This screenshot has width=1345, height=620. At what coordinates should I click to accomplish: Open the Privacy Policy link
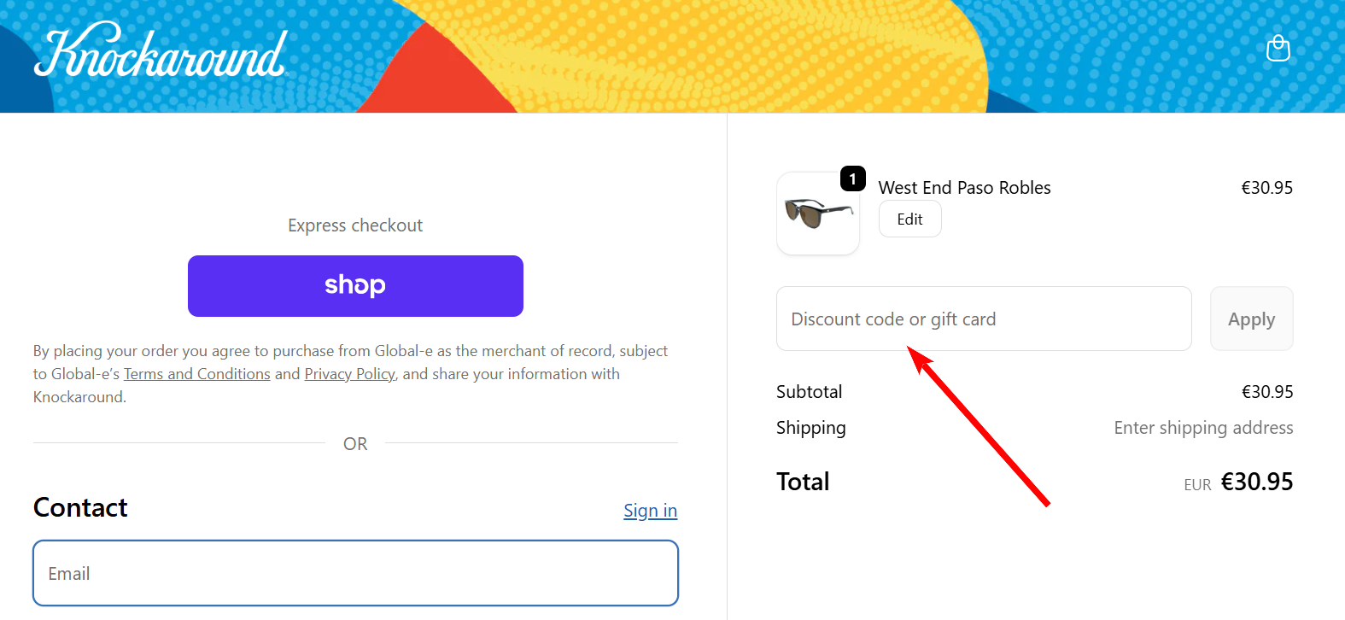point(349,373)
